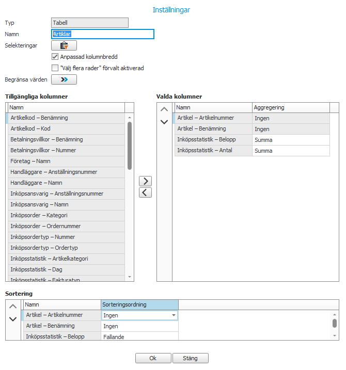Move sort row up in Sortering
Image resolution: width=346 pixels, height=370 pixels.
tap(13, 307)
